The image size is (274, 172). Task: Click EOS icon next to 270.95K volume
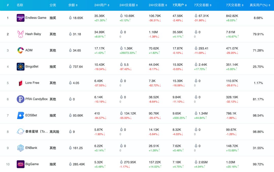click(x=122, y=162)
